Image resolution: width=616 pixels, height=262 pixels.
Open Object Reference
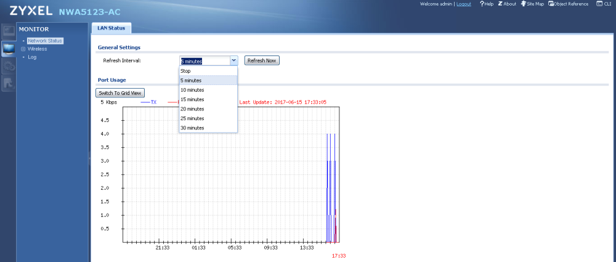coord(569,4)
